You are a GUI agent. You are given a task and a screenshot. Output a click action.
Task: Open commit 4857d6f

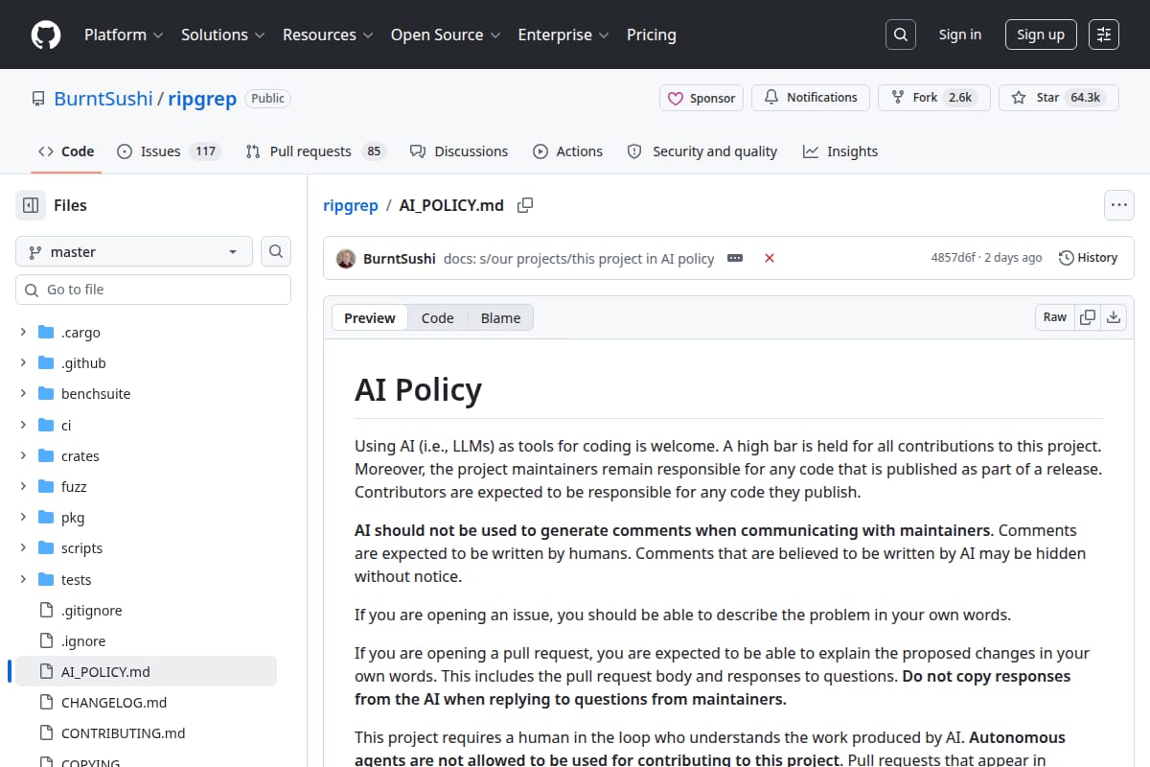(x=953, y=258)
